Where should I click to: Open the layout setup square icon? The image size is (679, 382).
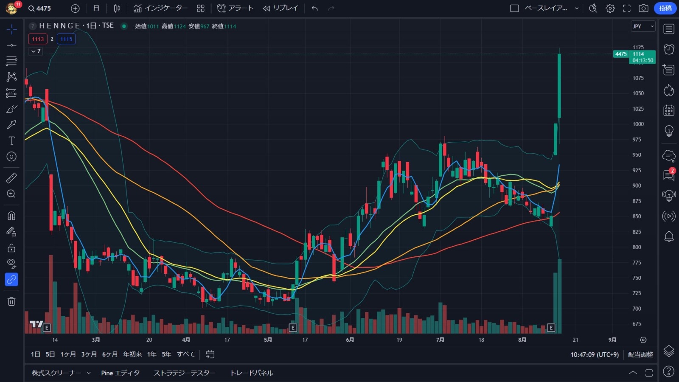point(514,8)
